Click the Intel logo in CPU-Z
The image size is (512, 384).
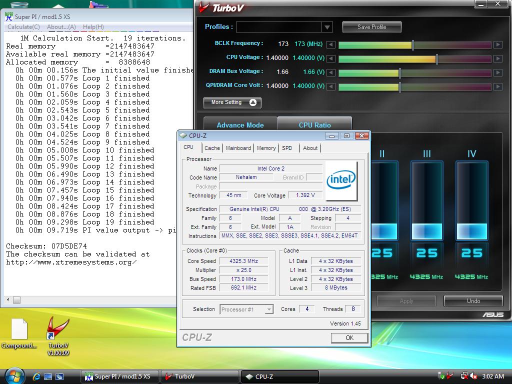tap(341, 180)
